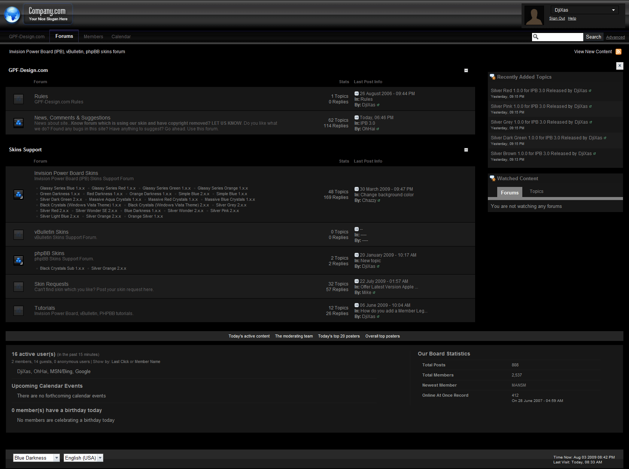
Task: Open Silver Pink 1.0.0 for IPB 3.0 topic
Action: click(x=539, y=106)
